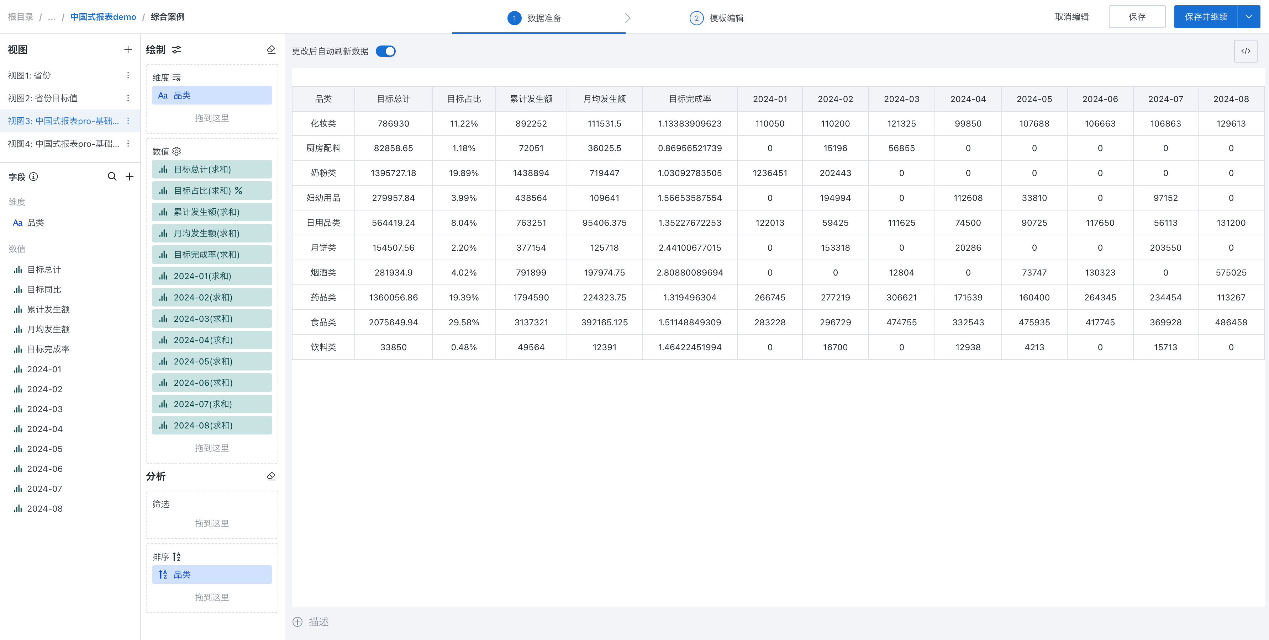Select 2024-03 in the field list
Screen dimensions: 1269x640
point(45,409)
